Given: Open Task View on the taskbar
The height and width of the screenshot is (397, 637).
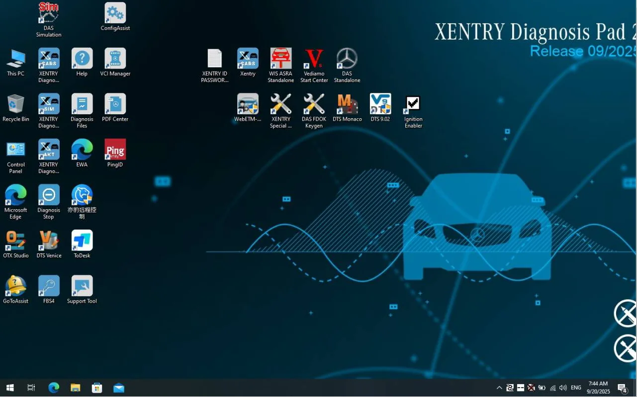Looking at the screenshot, I should coord(31,388).
